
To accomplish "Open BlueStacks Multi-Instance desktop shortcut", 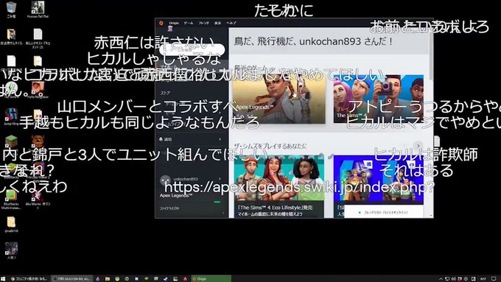I will pyautogui.click(x=11, y=200).
